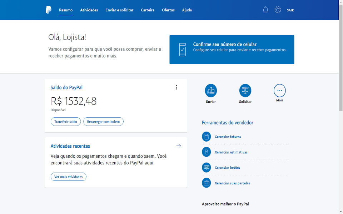This screenshot has width=343, height=214.
Task: Open the notifications bell
Action: (x=265, y=10)
